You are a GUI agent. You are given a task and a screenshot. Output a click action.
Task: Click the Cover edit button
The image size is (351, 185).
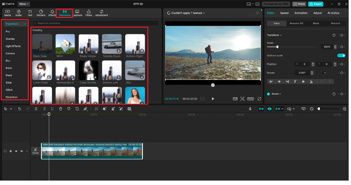[x=35, y=151]
